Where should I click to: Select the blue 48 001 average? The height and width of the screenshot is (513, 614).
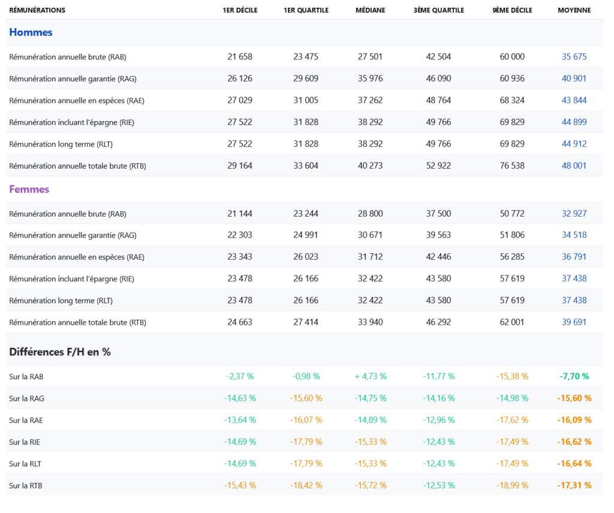pyautogui.click(x=574, y=166)
